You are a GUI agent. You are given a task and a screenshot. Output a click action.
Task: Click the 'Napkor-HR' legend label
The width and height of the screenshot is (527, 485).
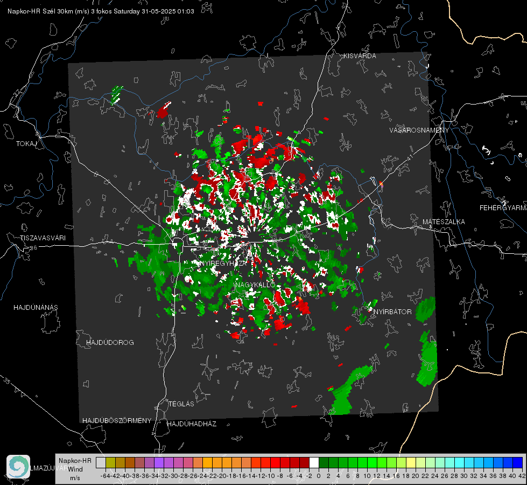click(75, 461)
